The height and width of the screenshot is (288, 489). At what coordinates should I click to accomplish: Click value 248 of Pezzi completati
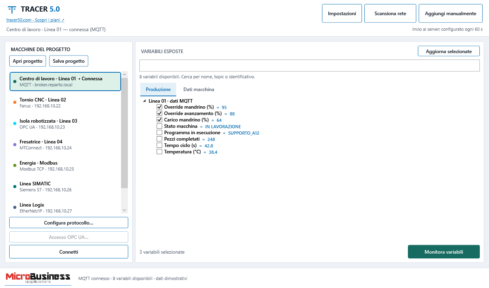pos(211,139)
